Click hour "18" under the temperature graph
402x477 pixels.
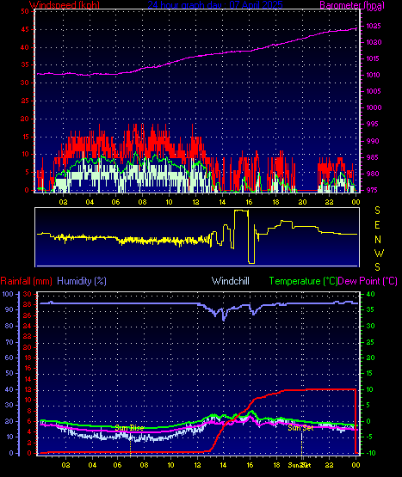point(276,465)
